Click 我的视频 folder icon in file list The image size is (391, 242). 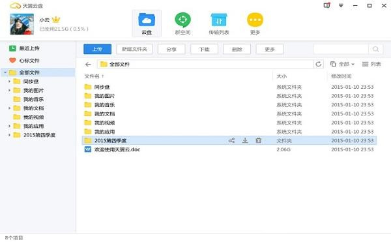[88, 123]
